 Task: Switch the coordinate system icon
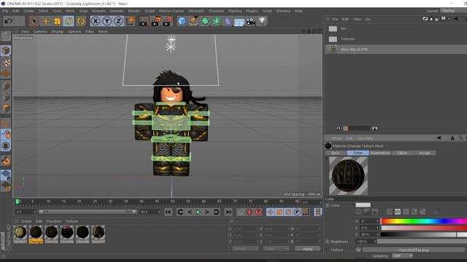tap(131, 21)
